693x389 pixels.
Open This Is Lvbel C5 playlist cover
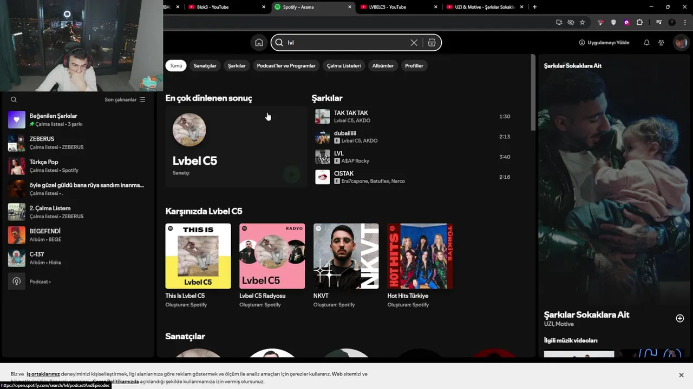(x=198, y=256)
